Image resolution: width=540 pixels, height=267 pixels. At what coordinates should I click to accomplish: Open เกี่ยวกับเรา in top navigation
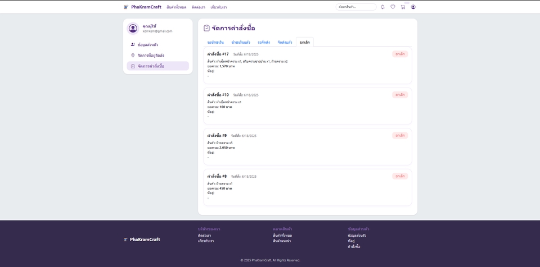pos(218,7)
